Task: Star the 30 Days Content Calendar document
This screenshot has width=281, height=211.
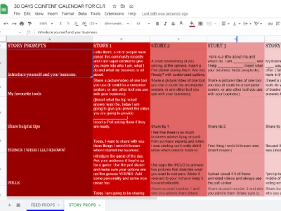Action: [x=114, y=6]
